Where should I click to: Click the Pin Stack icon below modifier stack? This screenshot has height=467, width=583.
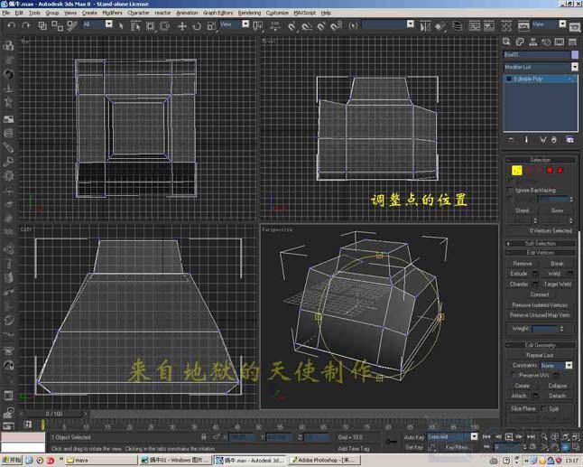click(511, 139)
